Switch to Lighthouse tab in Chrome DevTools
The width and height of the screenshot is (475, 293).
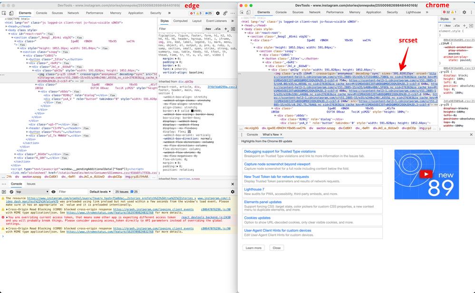tap(413, 12)
